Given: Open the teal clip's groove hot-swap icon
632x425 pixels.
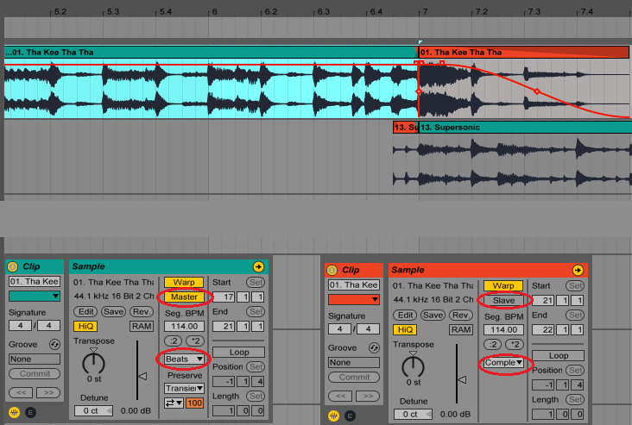Looking at the screenshot, I should pyautogui.click(x=54, y=344).
